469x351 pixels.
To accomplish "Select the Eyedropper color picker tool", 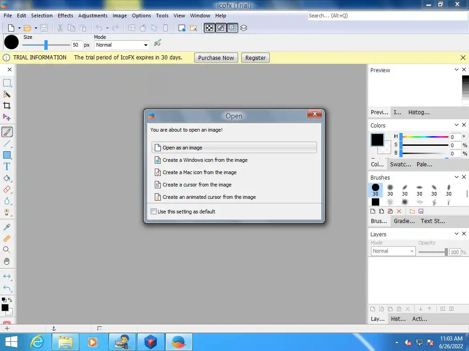I will (x=7, y=227).
